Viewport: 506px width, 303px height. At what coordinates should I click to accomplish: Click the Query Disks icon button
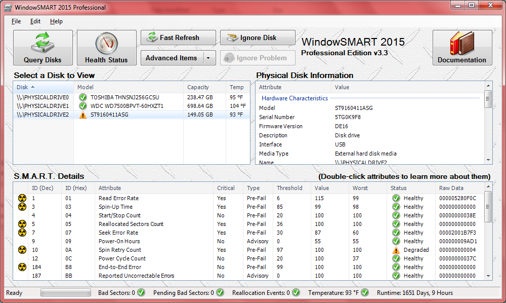(43, 48)
